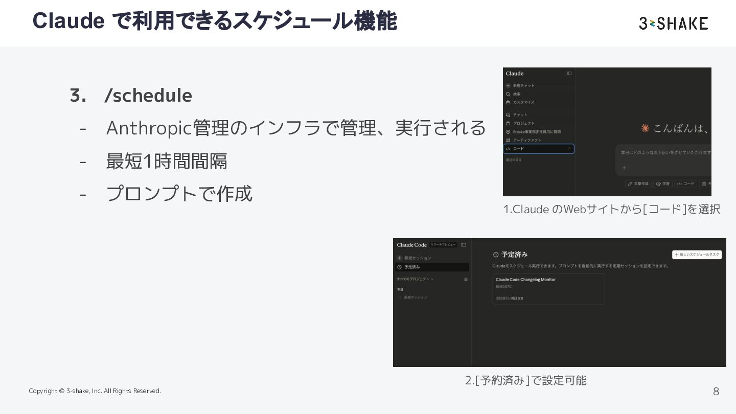Screen dimensions: 736x414
Task: Click the 毎日0:07に schedule text
Action: pos(503,287)
